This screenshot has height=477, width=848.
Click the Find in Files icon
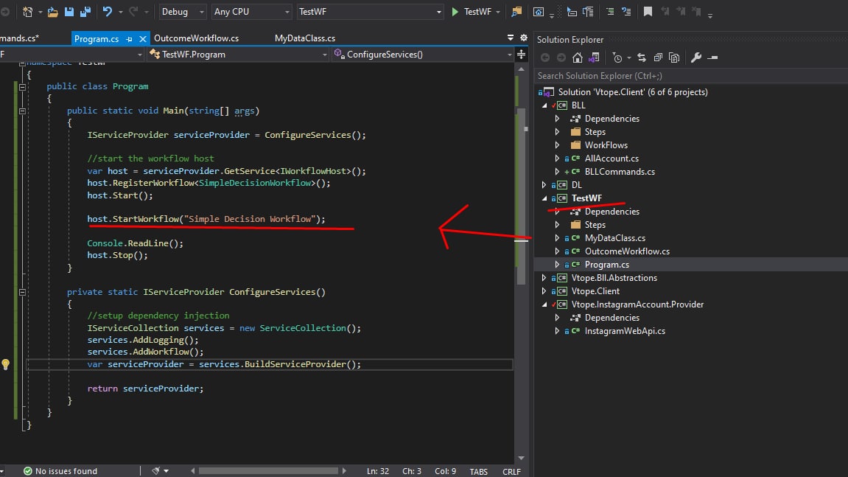point(516,11)
